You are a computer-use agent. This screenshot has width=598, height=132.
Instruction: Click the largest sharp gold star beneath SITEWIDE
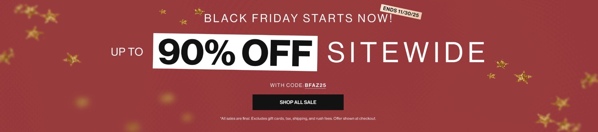(523, 77)
